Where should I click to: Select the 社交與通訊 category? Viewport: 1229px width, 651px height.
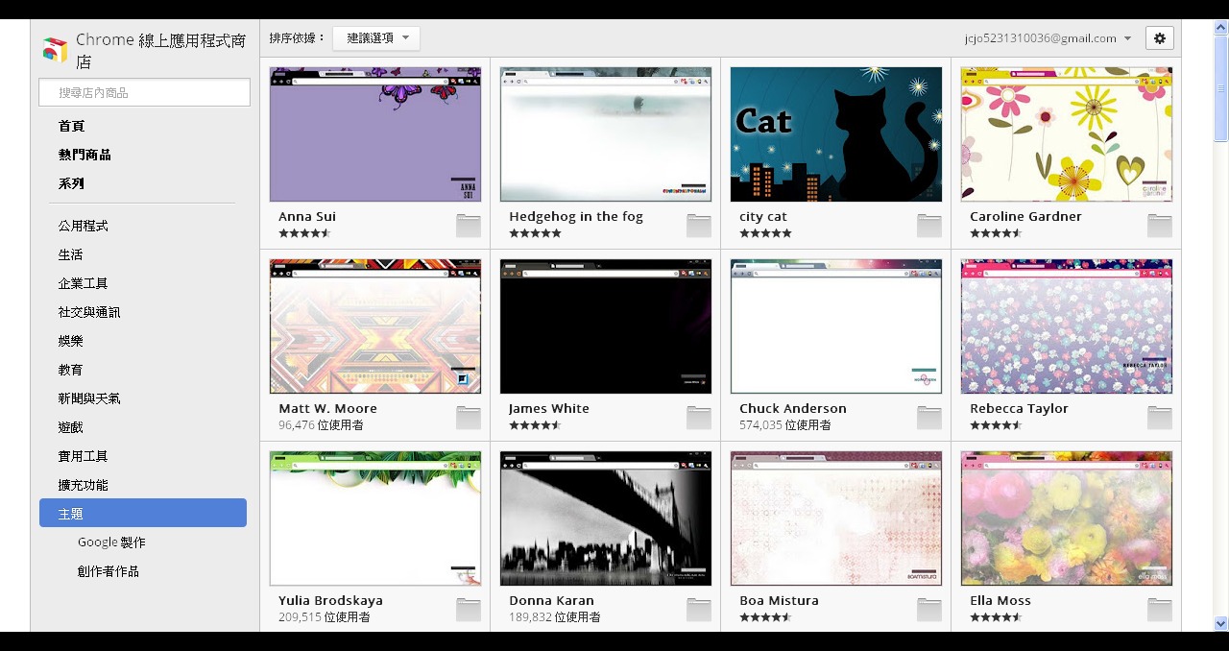[89, 312]
